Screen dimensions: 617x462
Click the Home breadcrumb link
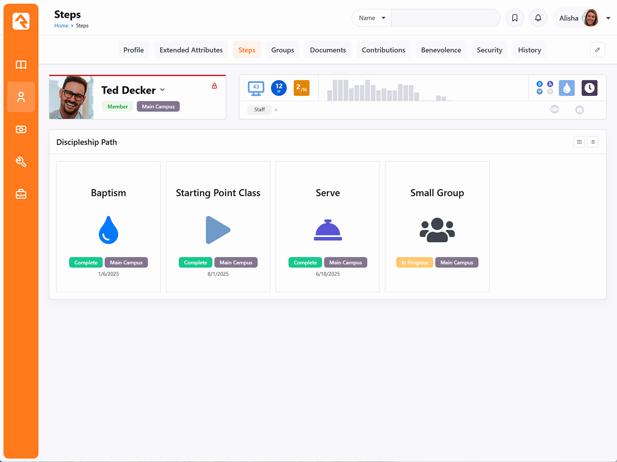61,26
